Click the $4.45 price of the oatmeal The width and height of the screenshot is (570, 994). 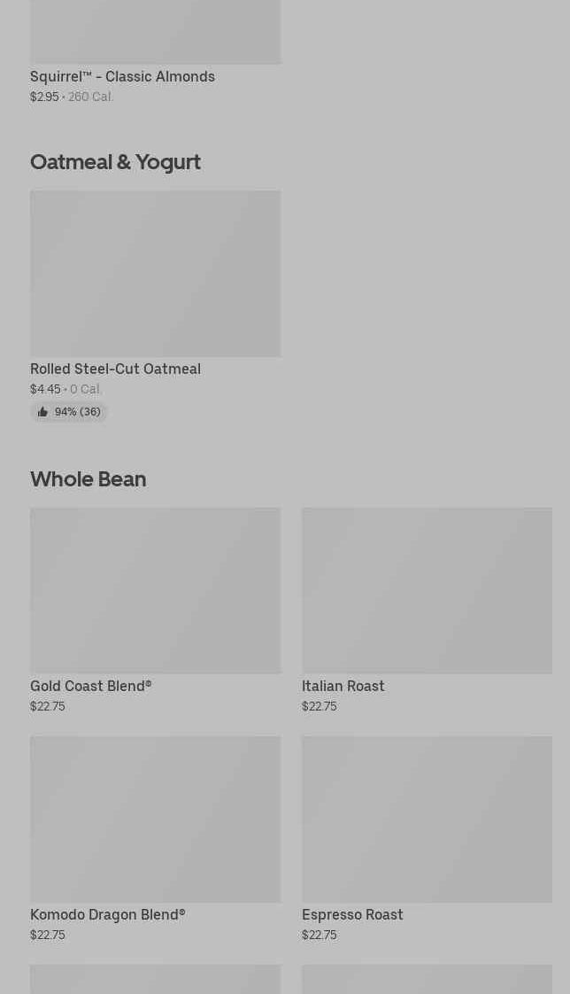[x=45, y=389]
